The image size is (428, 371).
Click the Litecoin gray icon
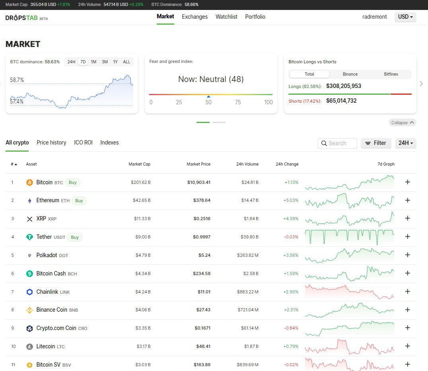[x=29, y=347]
